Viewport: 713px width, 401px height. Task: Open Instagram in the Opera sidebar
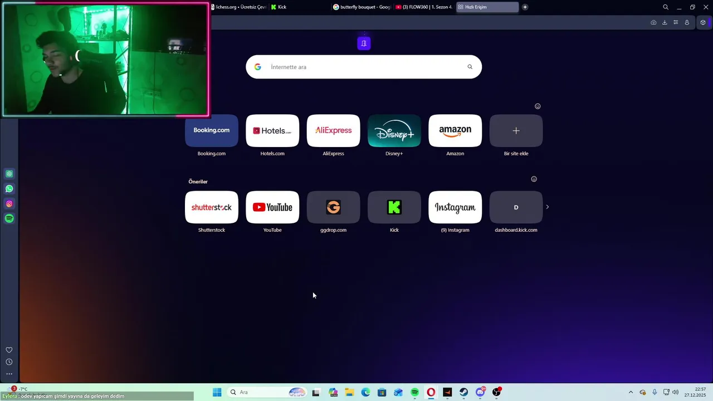(9, 204)
